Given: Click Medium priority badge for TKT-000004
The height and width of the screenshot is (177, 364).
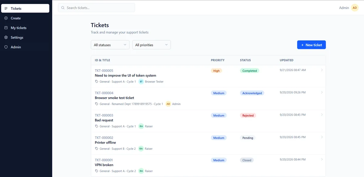Looking at the screenshot, I should point(219,93).
